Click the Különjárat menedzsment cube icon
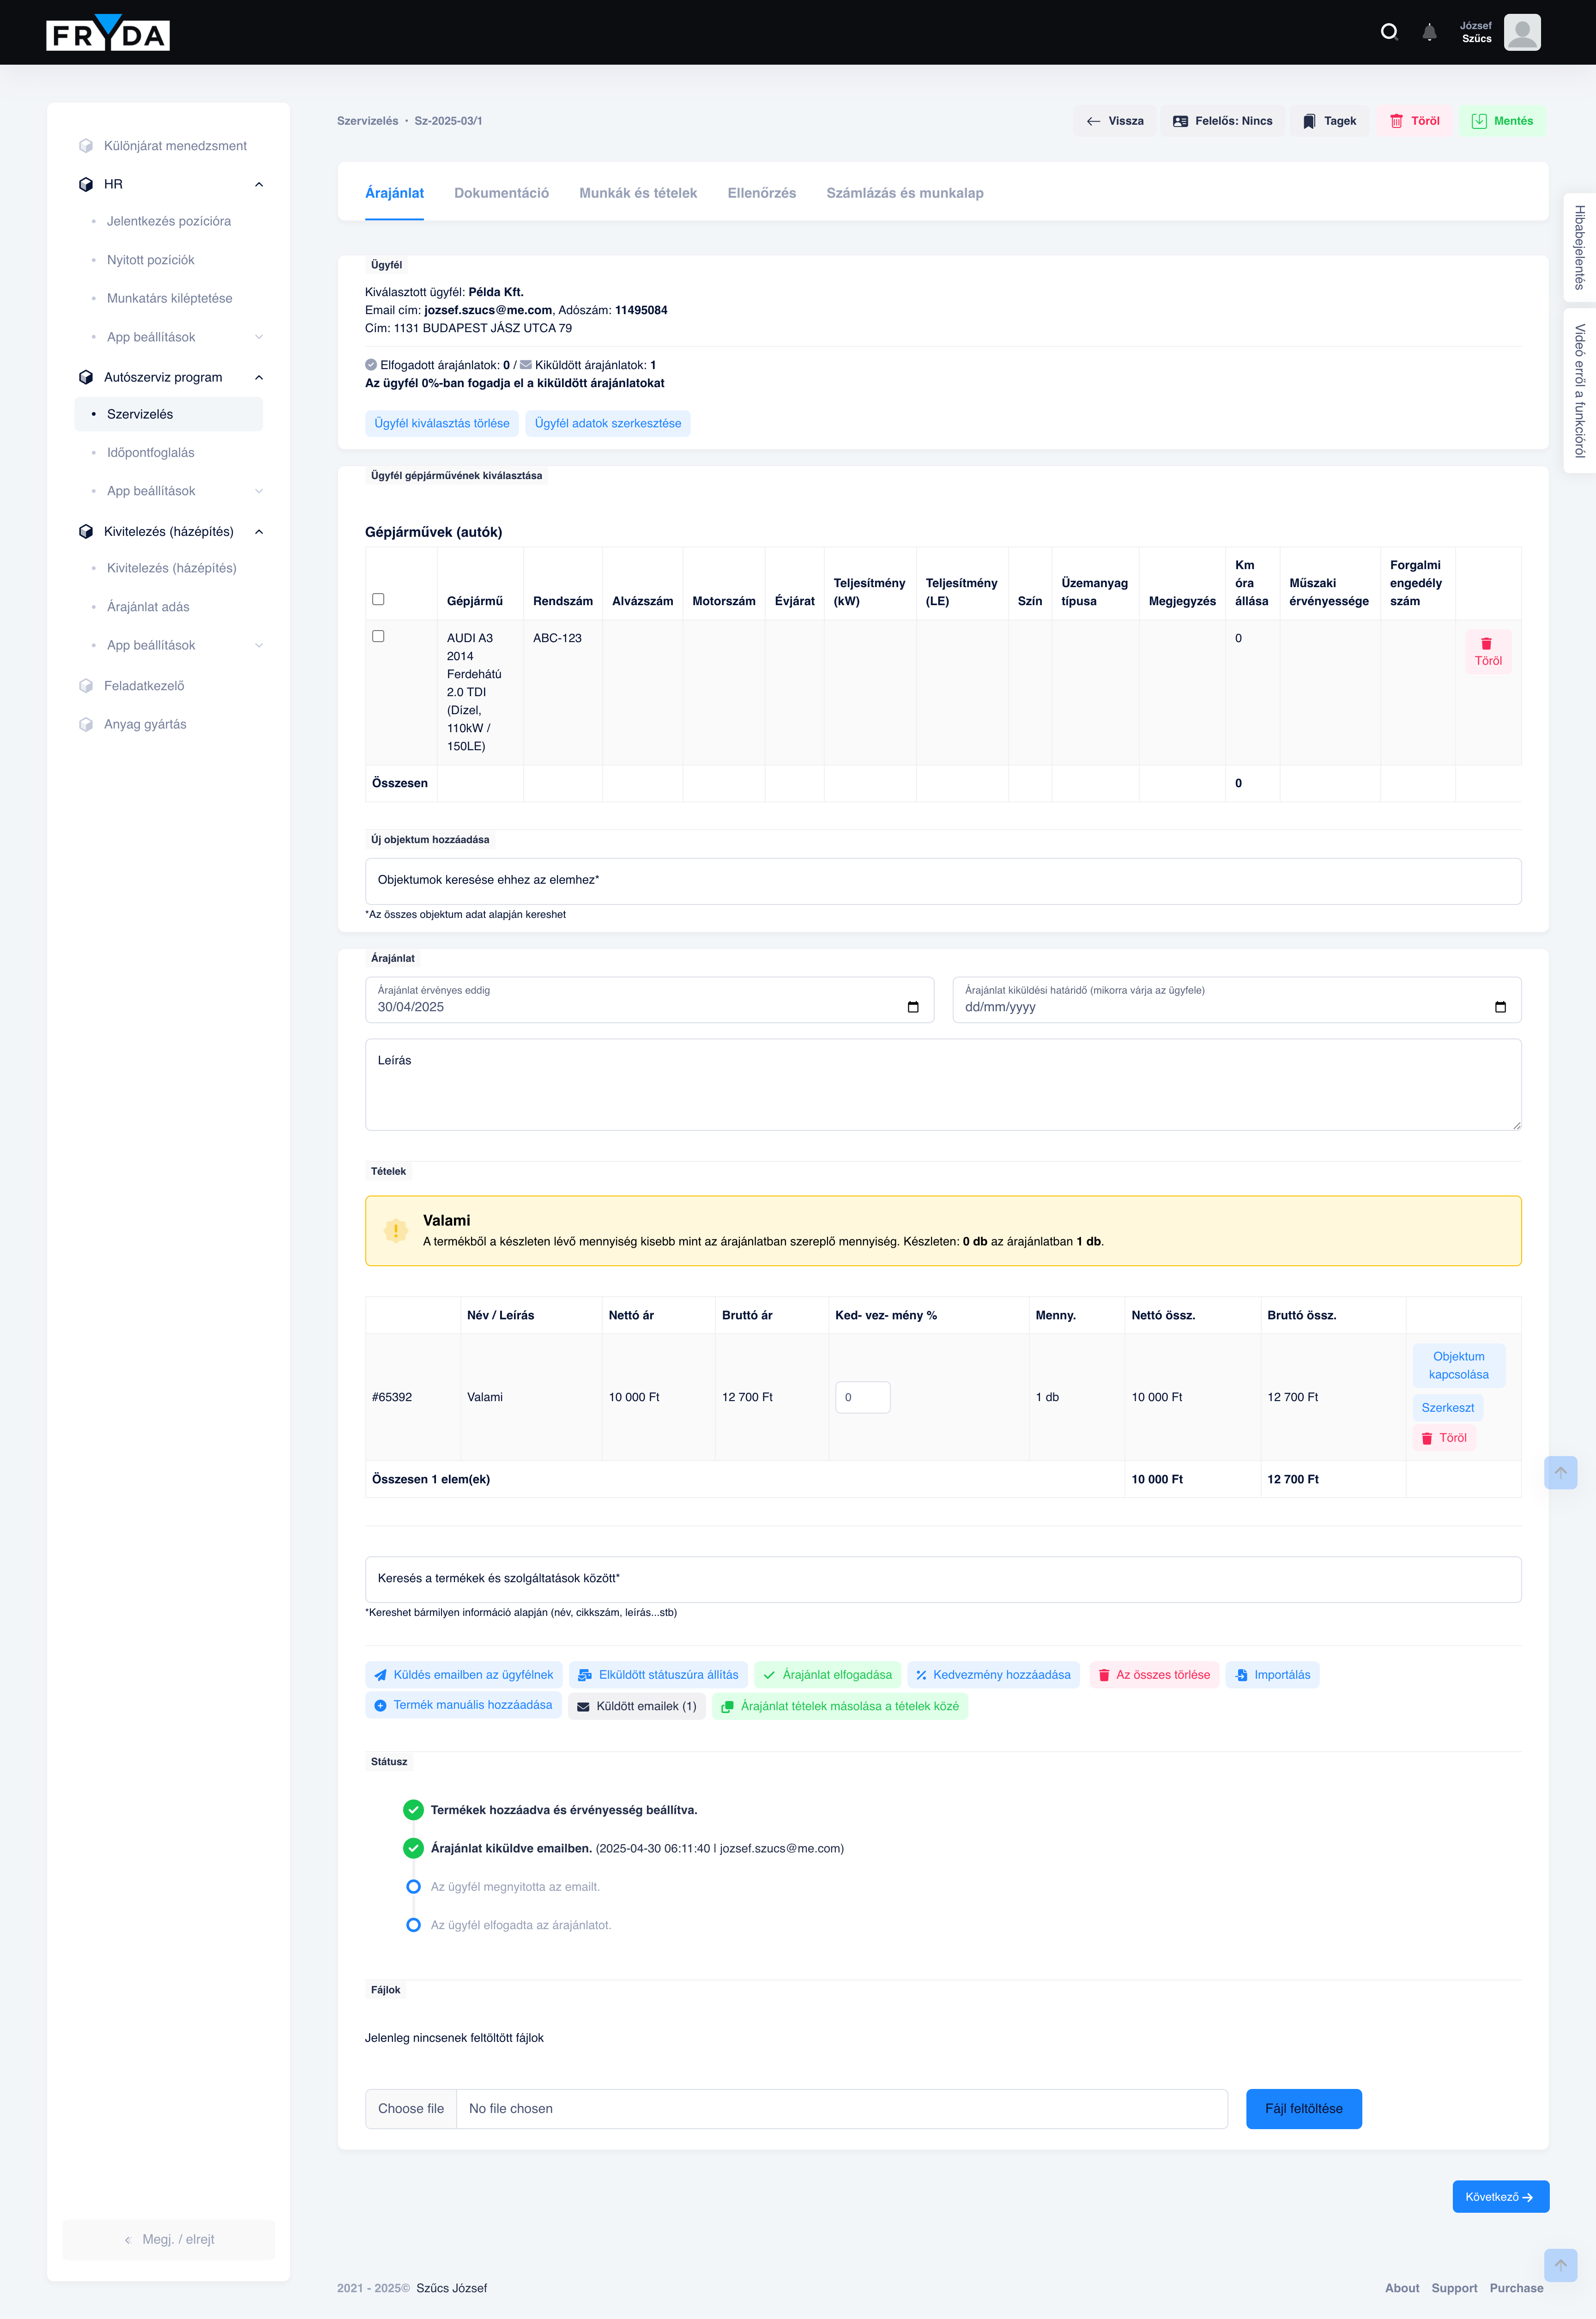 tap(86, 146)
